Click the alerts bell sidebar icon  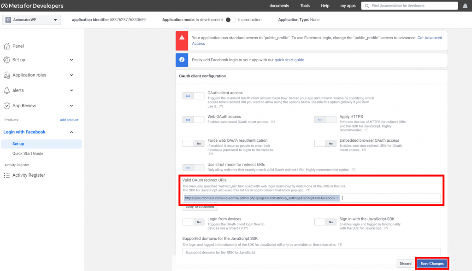pos(6,91)
